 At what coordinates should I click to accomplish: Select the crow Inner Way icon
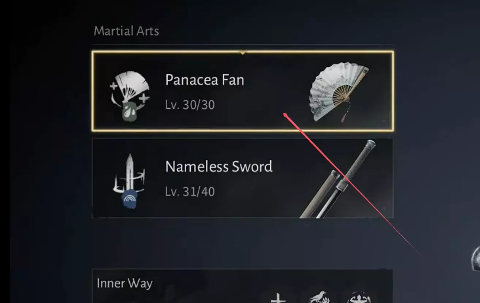coord(319,298)
